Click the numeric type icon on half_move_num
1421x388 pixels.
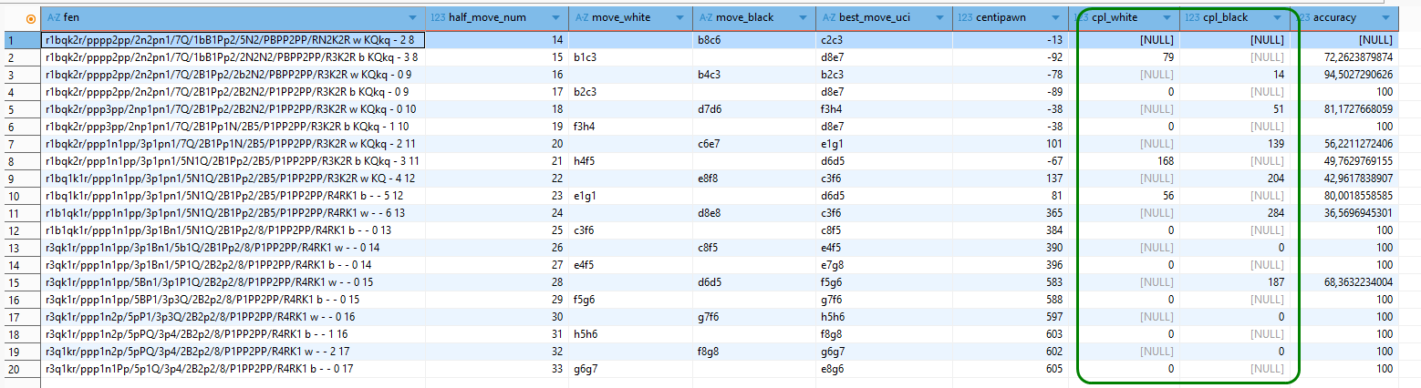pyautogui.click(x=437, y=17)
